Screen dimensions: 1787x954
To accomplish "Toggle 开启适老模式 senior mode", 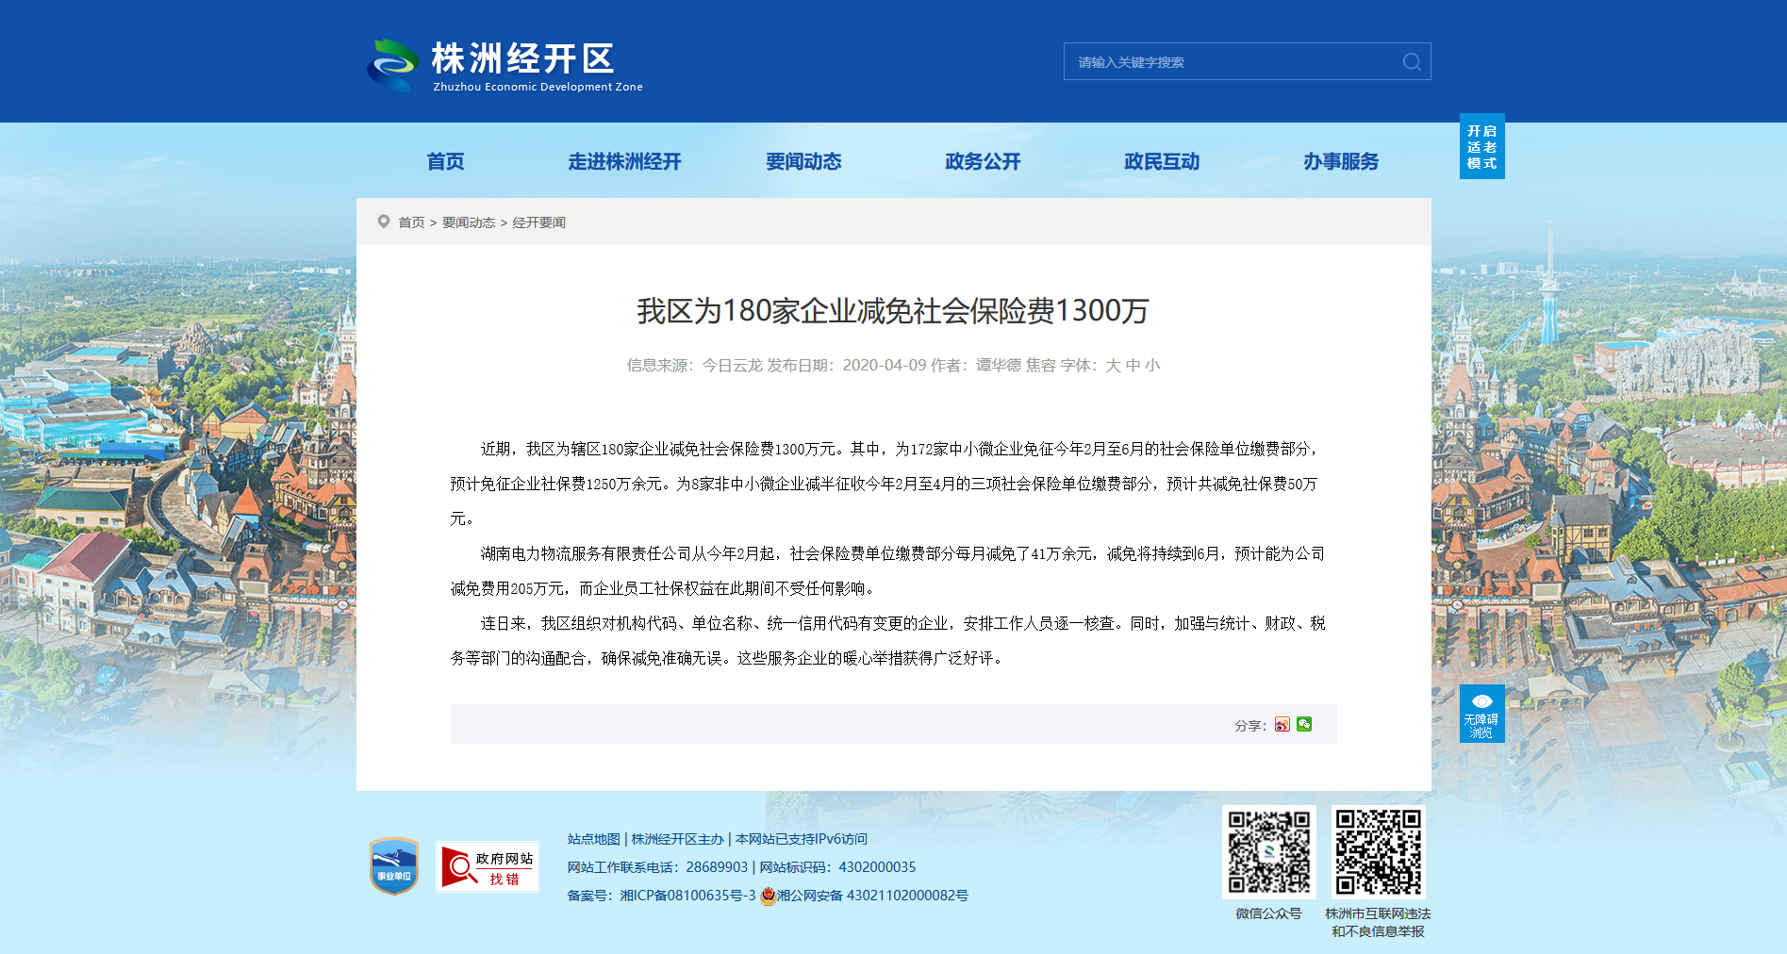I will [x=1481, y=146].
